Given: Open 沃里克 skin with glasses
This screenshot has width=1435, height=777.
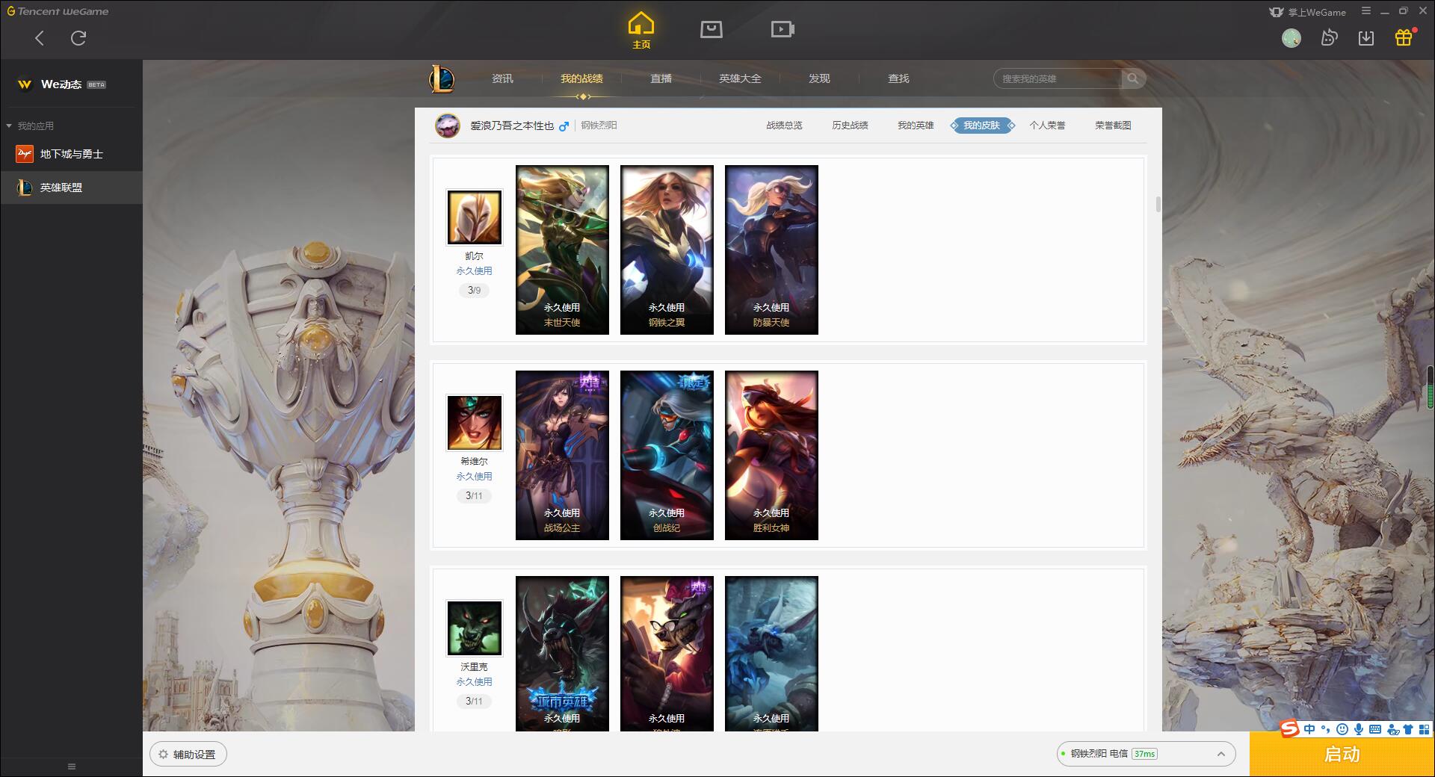Looking at the screenshot, I should click(x=667, y=654).
